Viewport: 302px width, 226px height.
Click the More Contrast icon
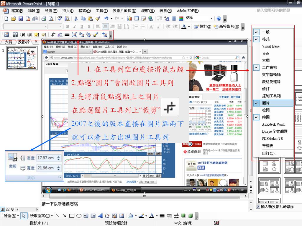23,35
